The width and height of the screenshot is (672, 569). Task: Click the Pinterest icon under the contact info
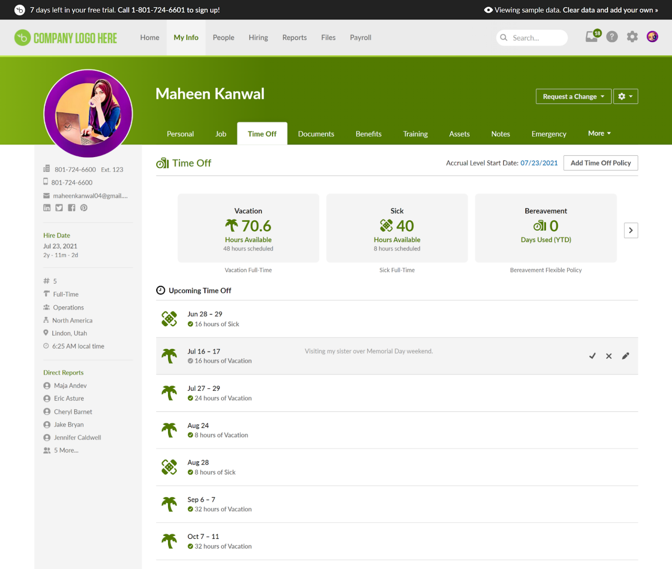point(84,208)
